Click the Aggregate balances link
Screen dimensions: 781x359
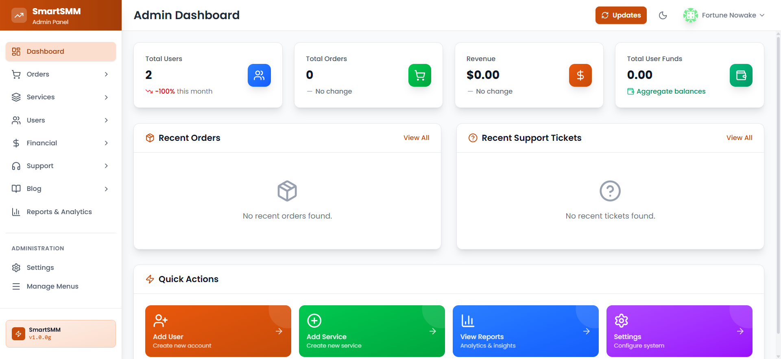670,91
